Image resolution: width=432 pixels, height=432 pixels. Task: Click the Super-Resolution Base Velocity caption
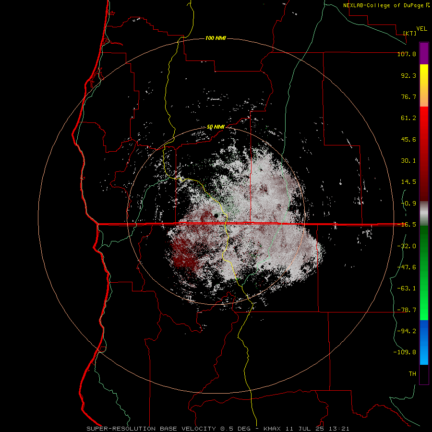click(x=217, y=429)
